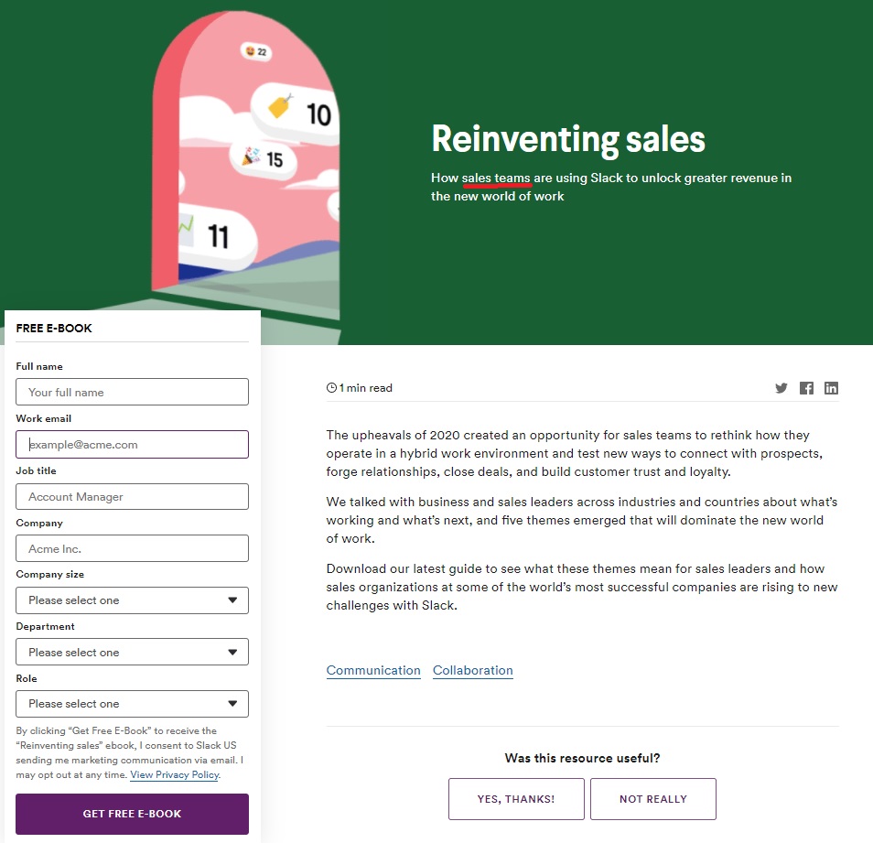Viewport: 873px width, 843px height.
Task: Share article on LinkedIn
Action: click(831, 388)
